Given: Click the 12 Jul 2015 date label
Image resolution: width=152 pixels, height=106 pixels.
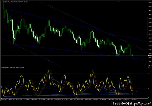Looking at the screenshot, I should coord(118,100).
